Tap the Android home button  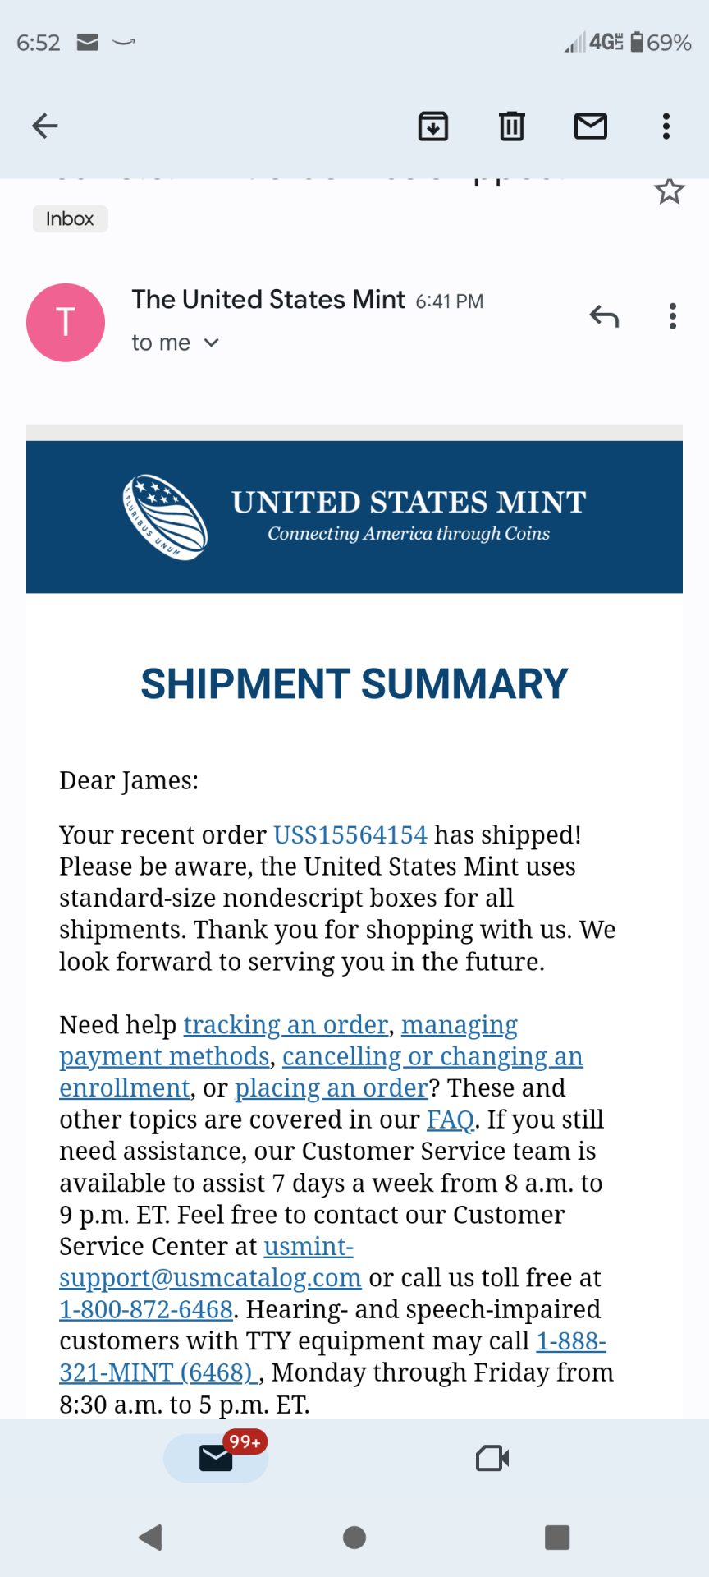click(x=354, y=1538)
